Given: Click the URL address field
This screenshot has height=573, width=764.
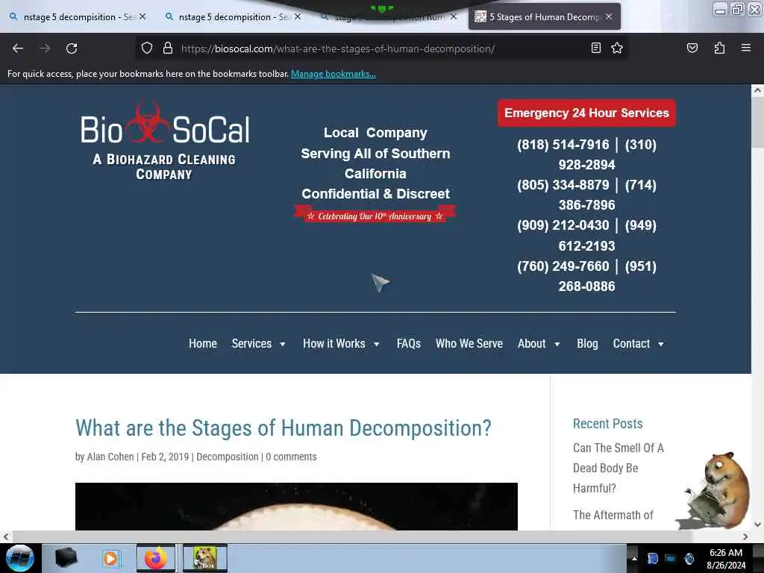Looking at the screenshot, I should [380, 48].
